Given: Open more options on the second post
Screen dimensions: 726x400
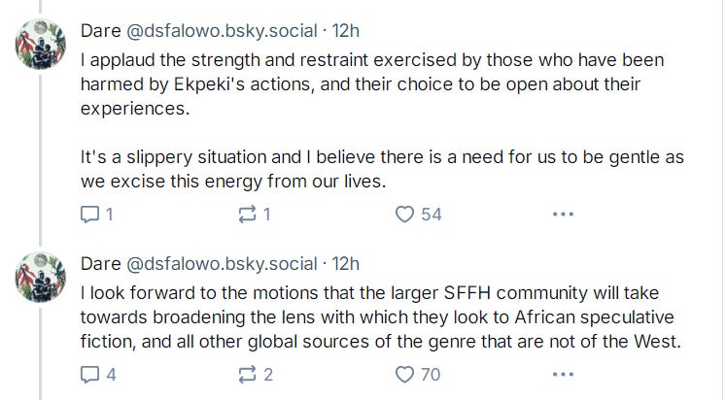Looking at the screenshot, I should 563,374.
